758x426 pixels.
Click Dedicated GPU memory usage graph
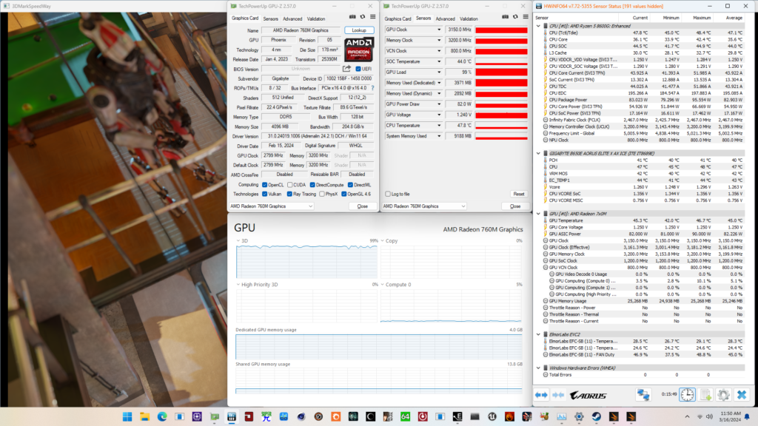[379, 346]
